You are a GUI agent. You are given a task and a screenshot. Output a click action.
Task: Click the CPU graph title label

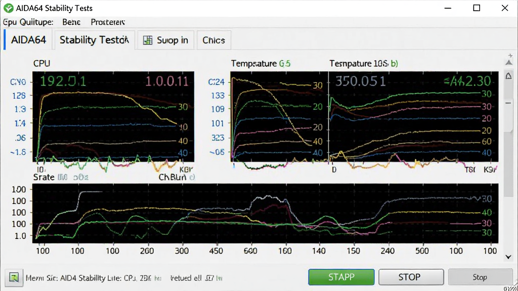coord(41,63)
